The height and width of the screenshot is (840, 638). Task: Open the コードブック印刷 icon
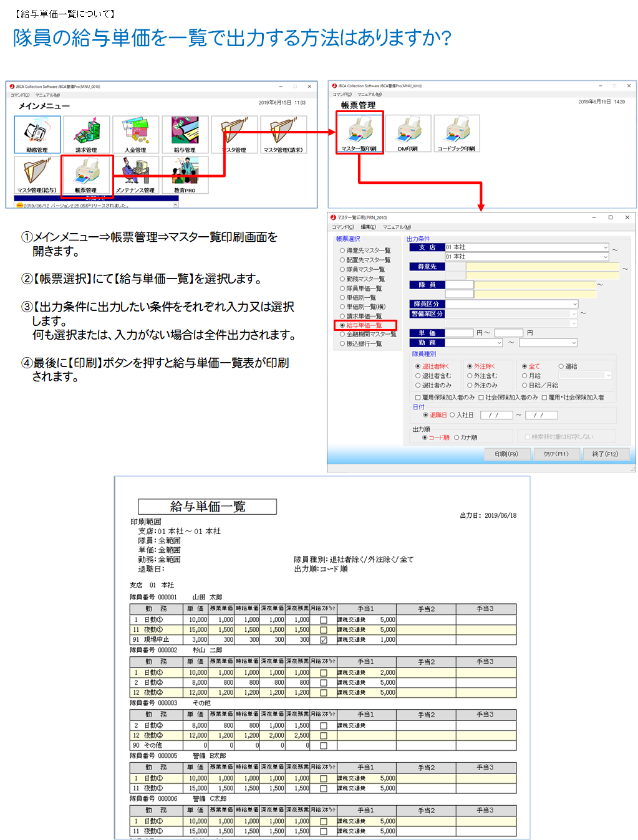(x=457, y=133)
